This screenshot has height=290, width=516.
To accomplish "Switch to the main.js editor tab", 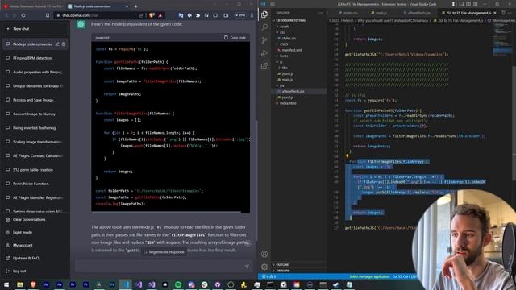I will point(381,13).
